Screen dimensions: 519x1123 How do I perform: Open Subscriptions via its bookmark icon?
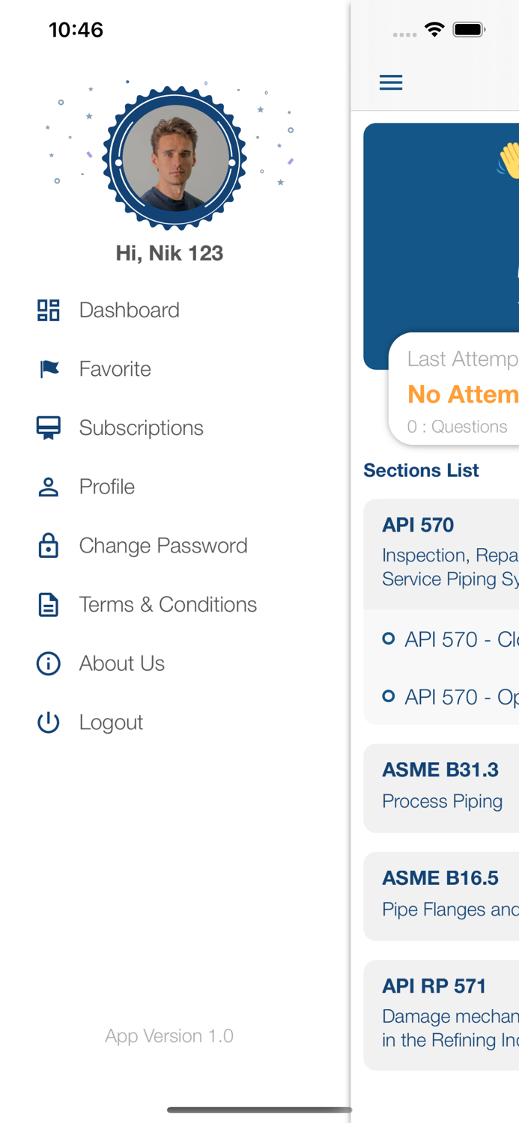pos(48,427)
